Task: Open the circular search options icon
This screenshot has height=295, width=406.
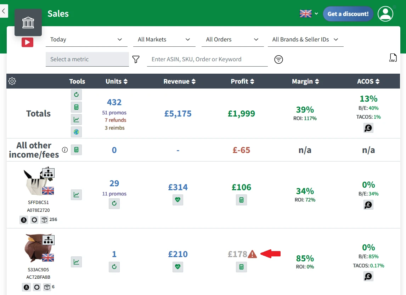Action: tap(278, 59)
